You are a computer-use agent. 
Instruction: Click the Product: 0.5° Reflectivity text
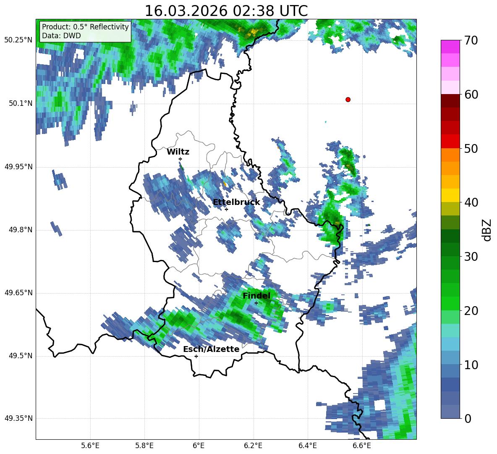tap(85, 26)
